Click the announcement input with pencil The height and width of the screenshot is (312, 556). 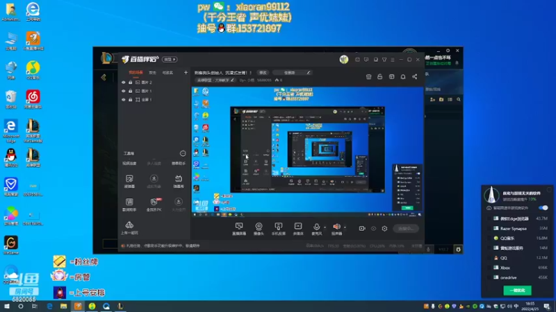click(x=292, y=73)
